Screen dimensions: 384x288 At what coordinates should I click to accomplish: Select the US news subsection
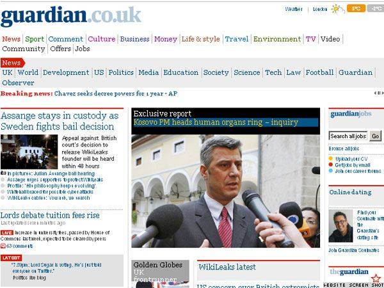pos(99,72)
